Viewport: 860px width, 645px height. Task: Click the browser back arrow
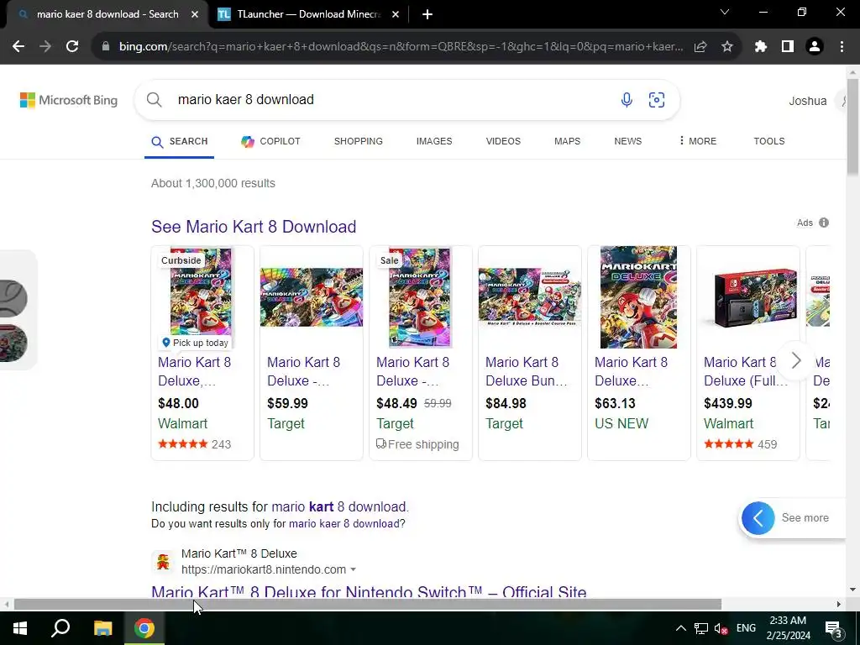tap(18, 47)
